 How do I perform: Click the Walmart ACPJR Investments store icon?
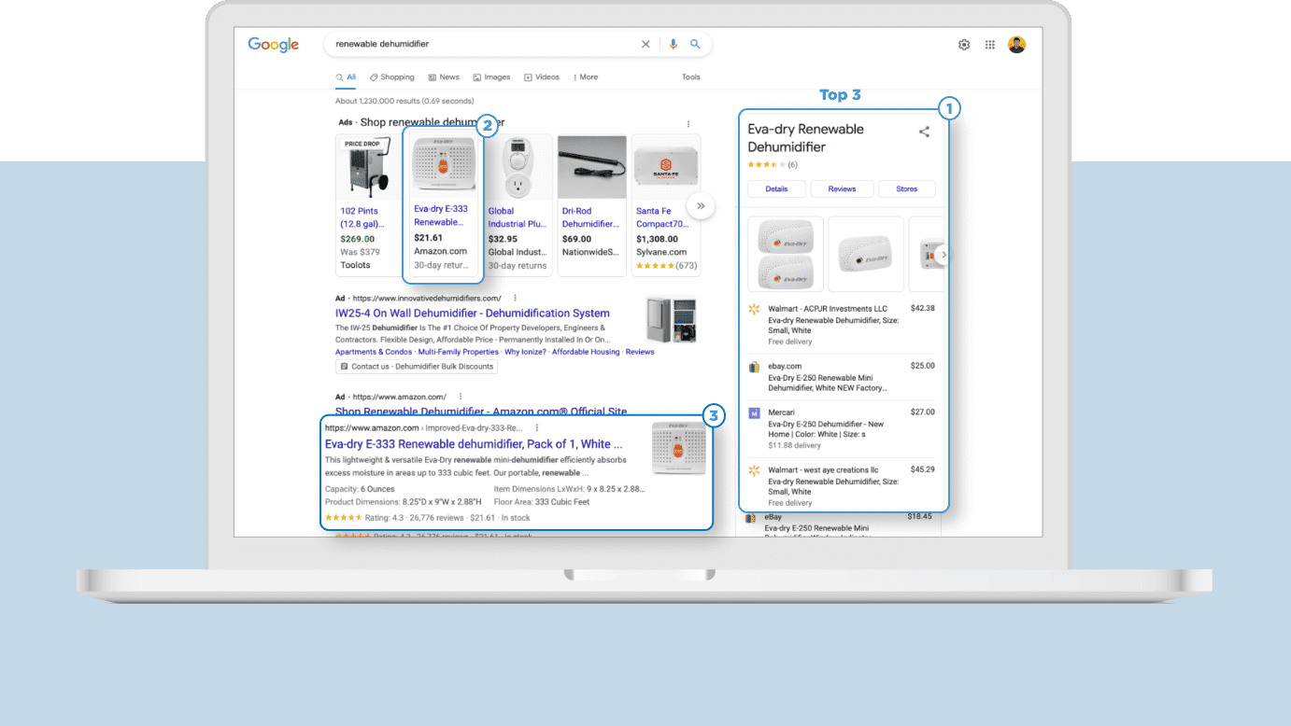[x=755, y=309]
